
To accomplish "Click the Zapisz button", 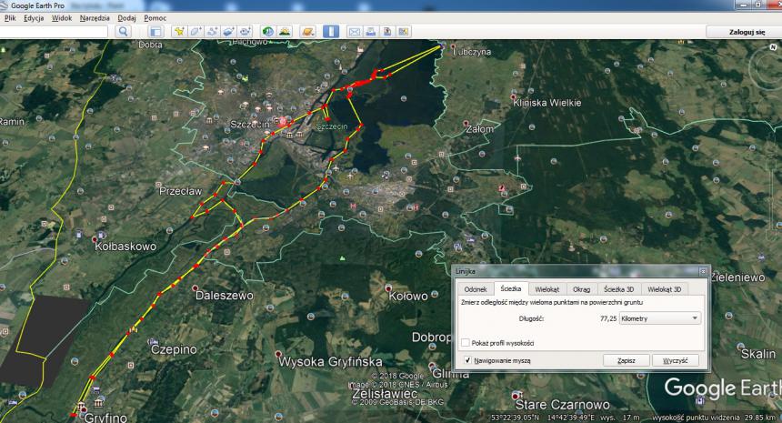I will (626, 360).
